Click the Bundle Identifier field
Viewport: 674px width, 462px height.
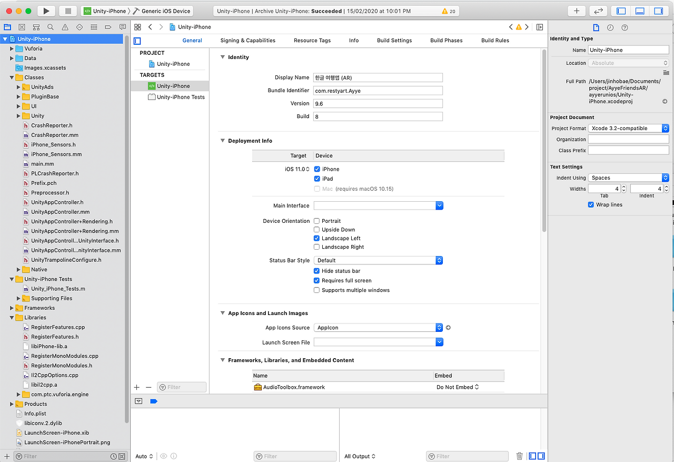(x=378, y=91)
